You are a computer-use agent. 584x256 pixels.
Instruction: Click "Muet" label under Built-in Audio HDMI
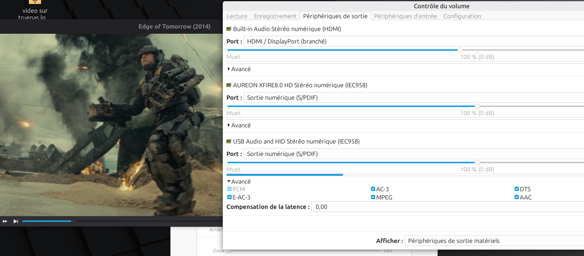point(233,57)
